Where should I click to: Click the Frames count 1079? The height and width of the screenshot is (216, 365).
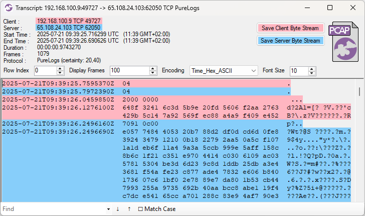point(43,54)
